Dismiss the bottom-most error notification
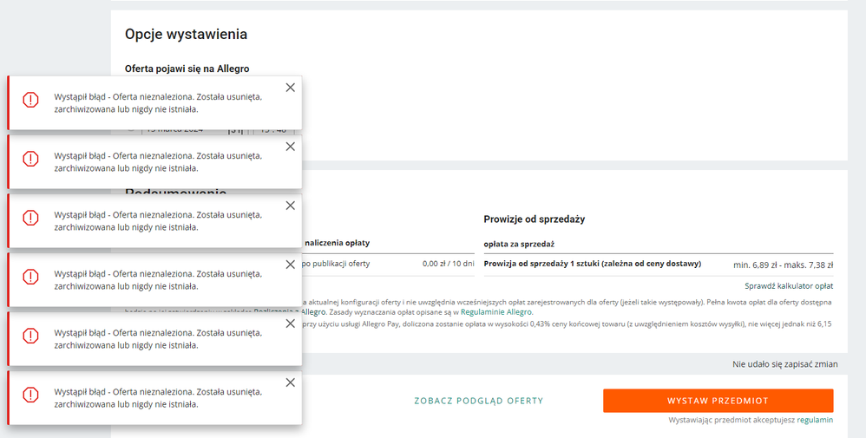 tap(291, 382)
